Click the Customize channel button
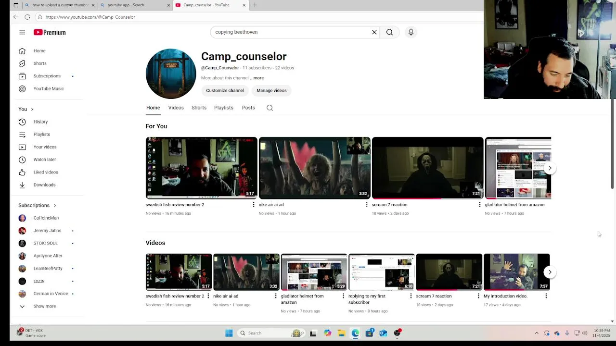616x346 pixels. [225, 90]
